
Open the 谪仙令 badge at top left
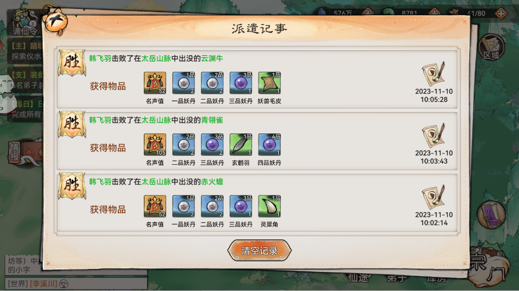point(25,23)
